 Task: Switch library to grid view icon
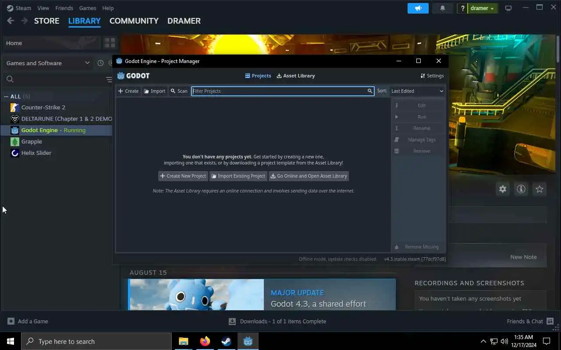[110, 43]
